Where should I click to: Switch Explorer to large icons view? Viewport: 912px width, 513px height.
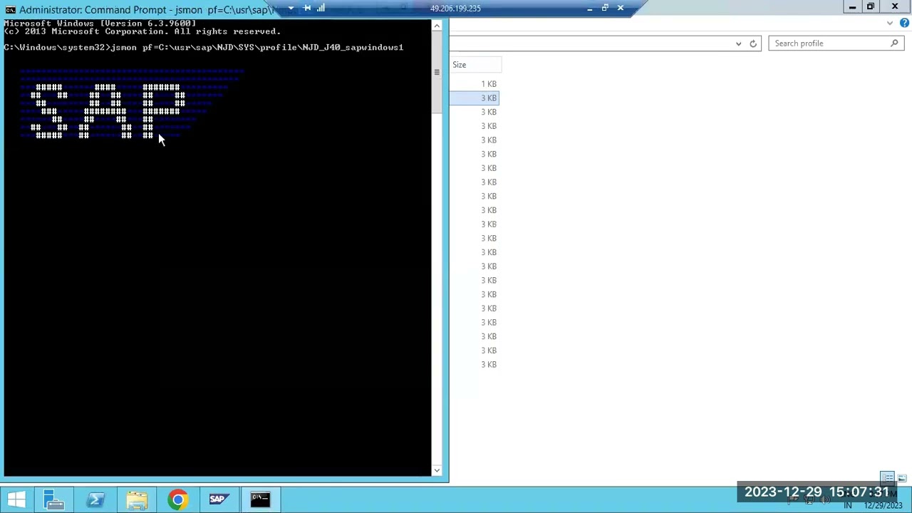(902, 478)
